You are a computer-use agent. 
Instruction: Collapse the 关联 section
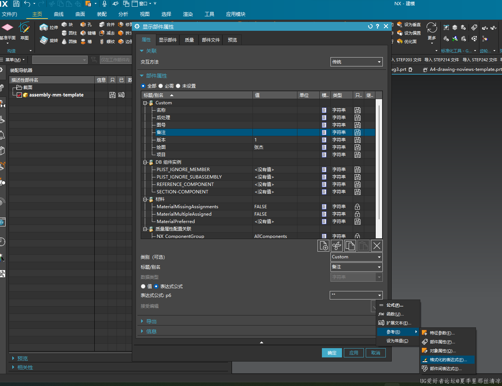[142, 51]
